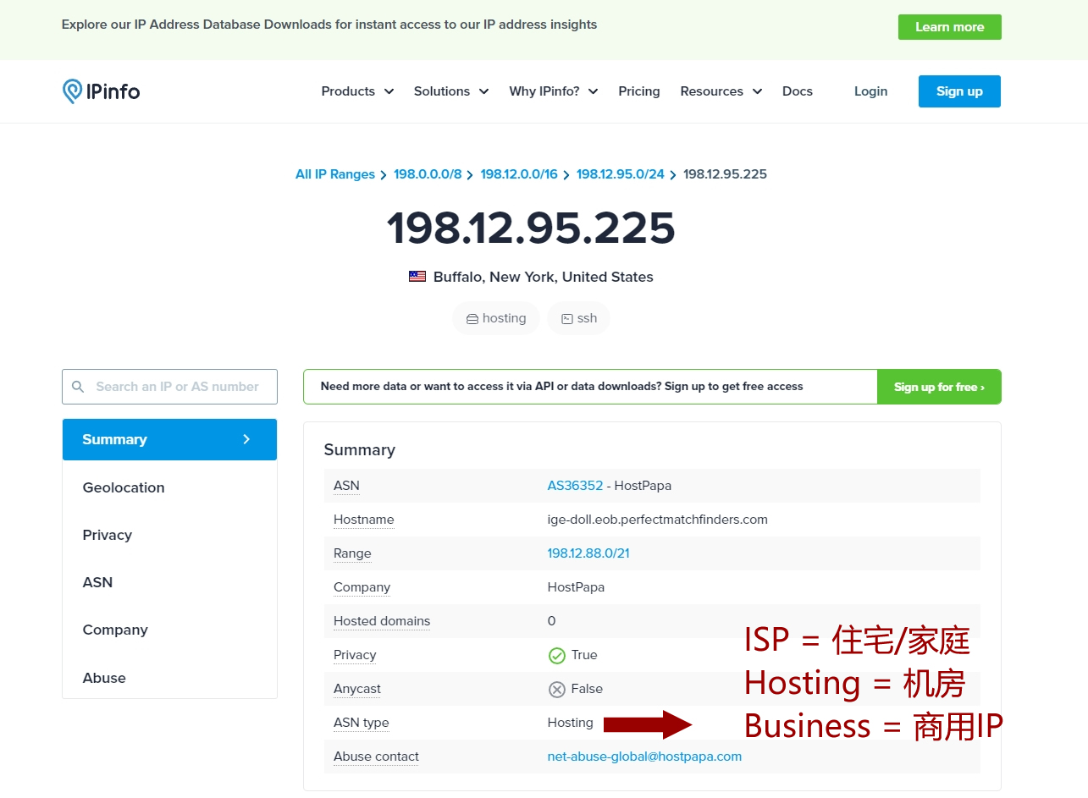The width and height of the screenshot is (1088, 798).
Task: Click Sign up for free button
Action: coord(939,387)
